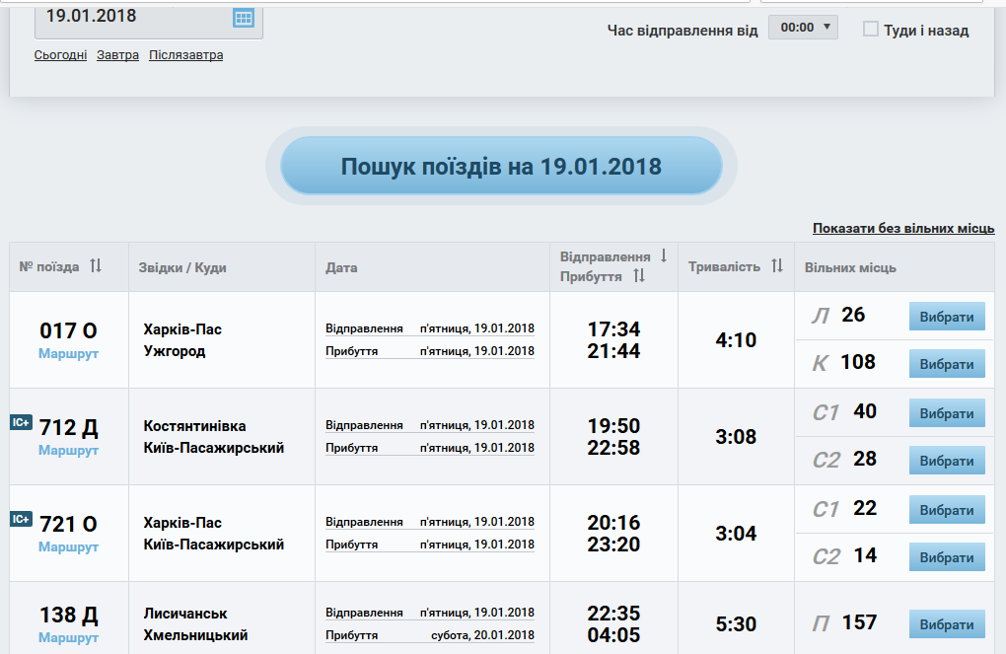This screenshot has width=1006, height=654.
Task: Choose 'Післязавтра' date shortcut
Action: (185, 55)
